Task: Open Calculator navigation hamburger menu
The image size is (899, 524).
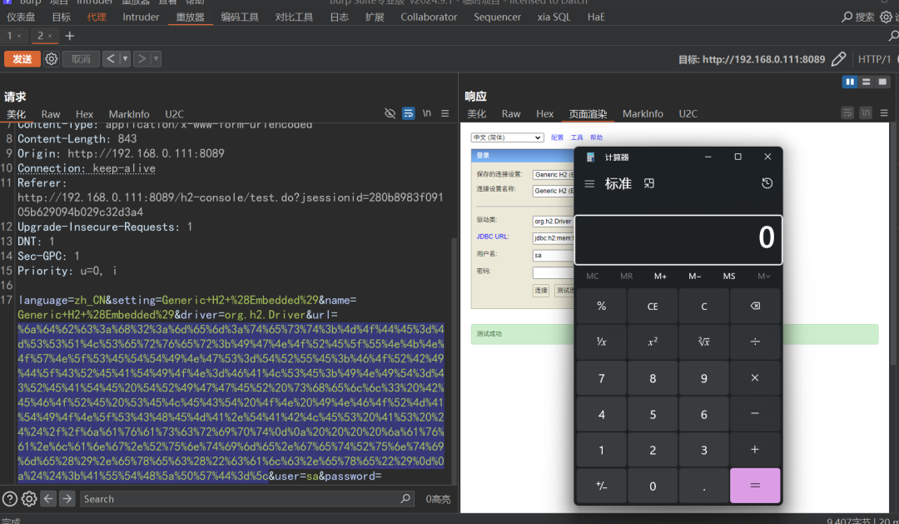Action: (x=589, y=183)
